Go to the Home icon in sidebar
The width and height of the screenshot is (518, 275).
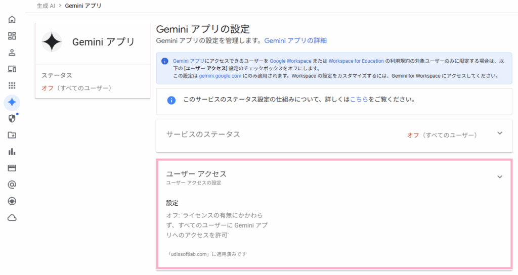[12, 20]
